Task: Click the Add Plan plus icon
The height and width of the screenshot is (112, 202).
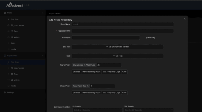Action: (x=9, y=19)
